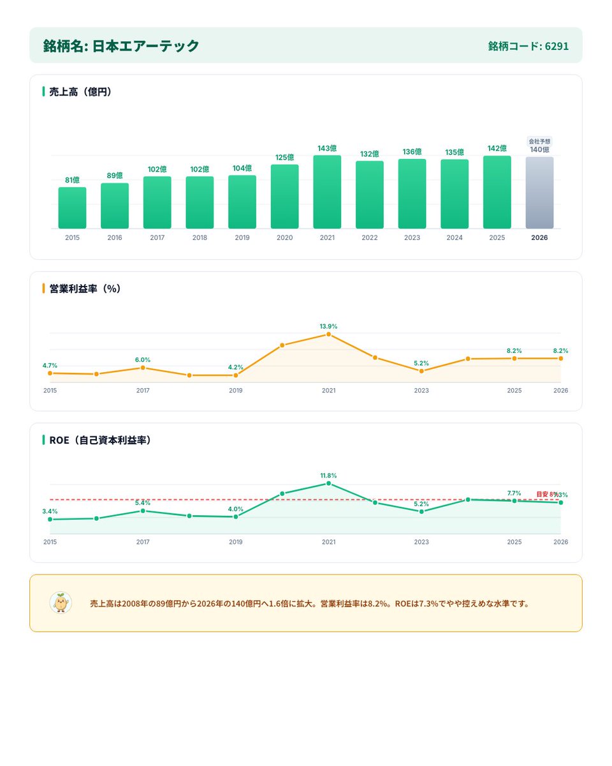Click the 2024 sales bar labeled 135億
The height and width of the screenshot is (766, 612).
(x=455, y=194)
